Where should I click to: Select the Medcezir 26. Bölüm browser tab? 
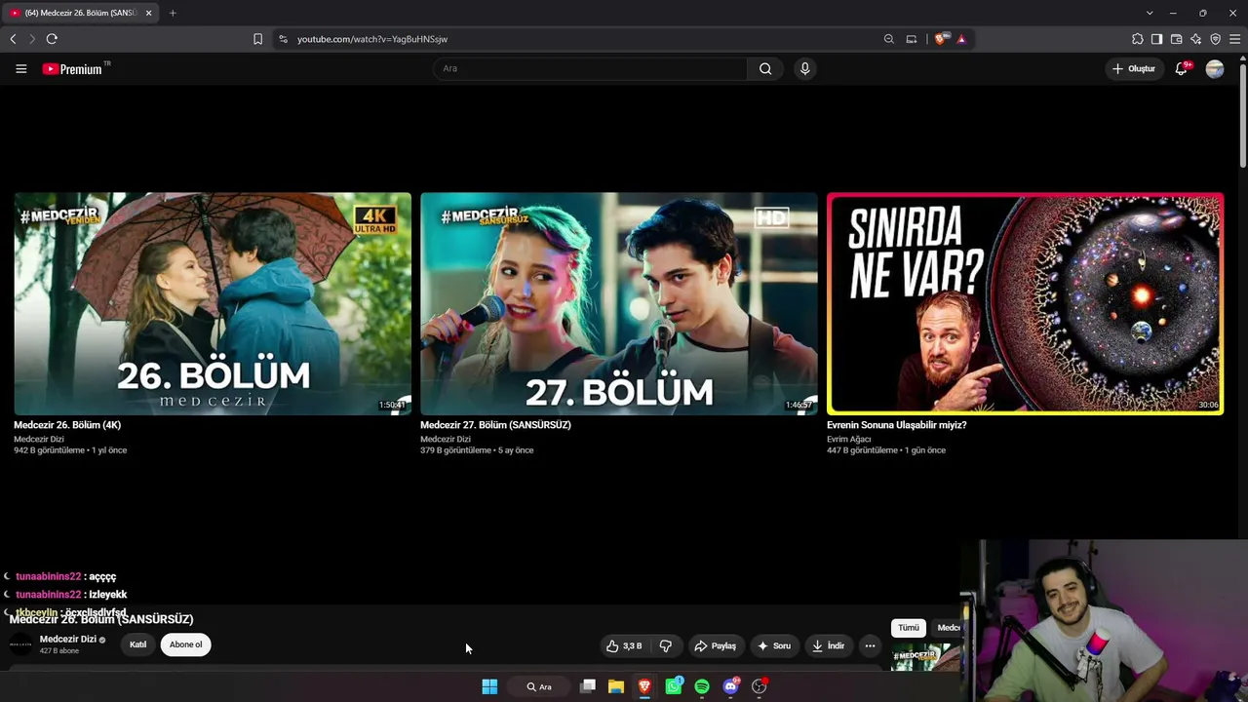[80, 13]
